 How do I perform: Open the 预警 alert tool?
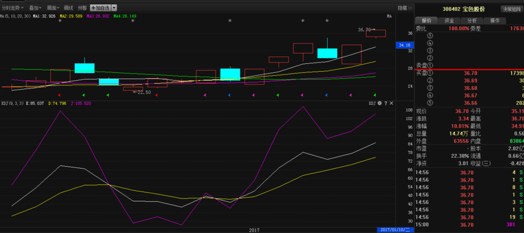82,8
